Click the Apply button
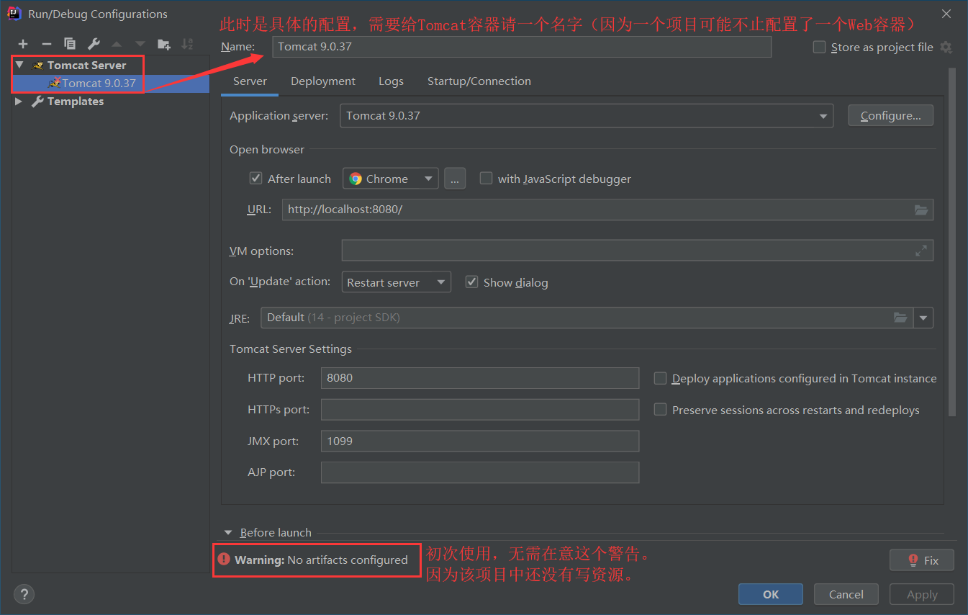968x615 pixels. coord(922,594)
